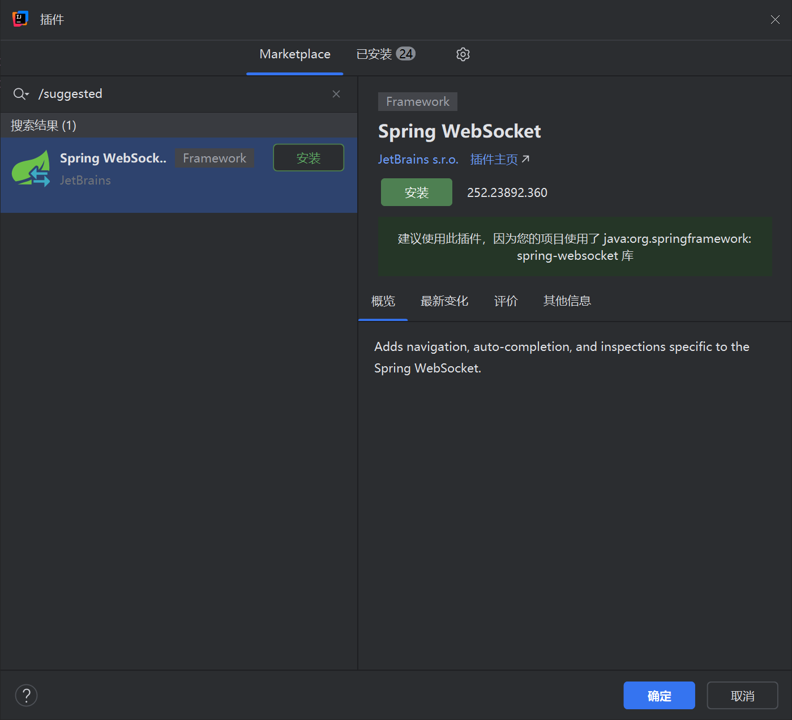Open the 插件主页 external link
The width and height of the screenshot is (792, 720).
[x=500, y=160]
